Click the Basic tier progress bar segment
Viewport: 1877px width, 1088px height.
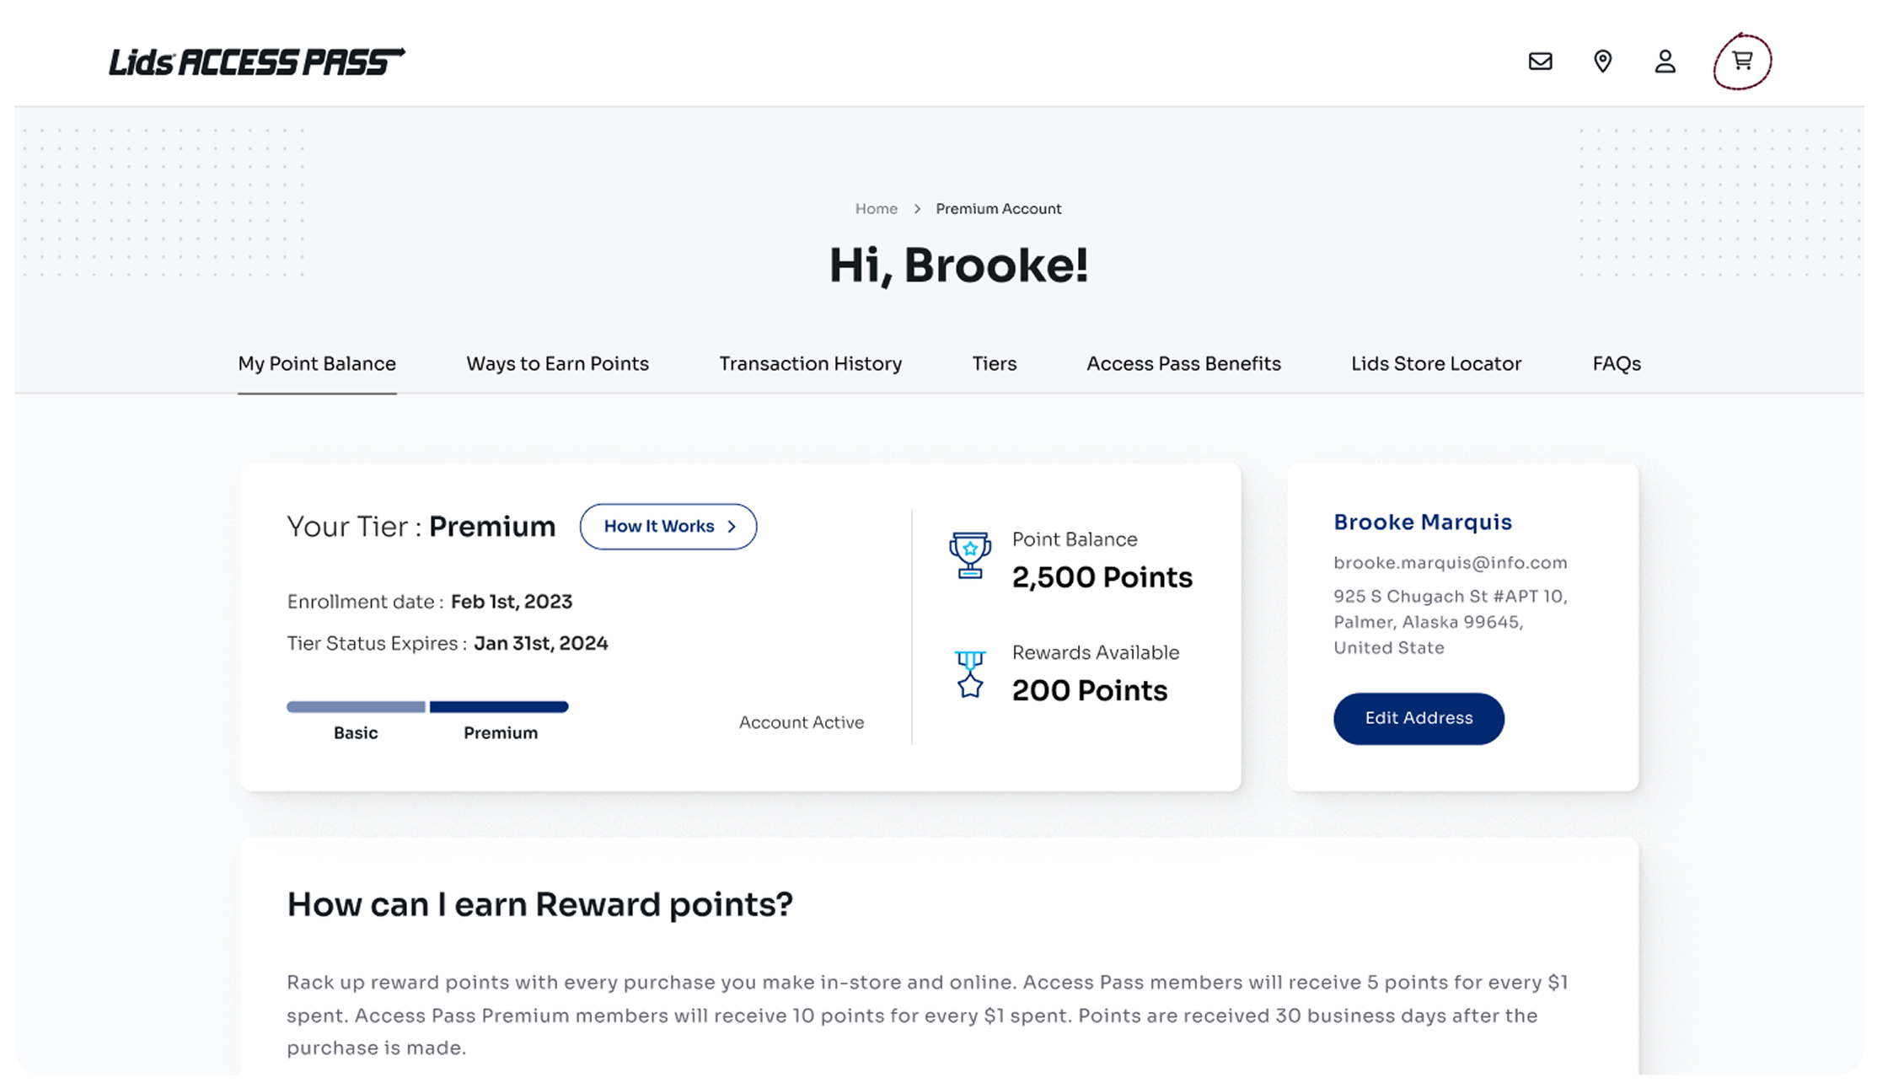tap(356, 707)
